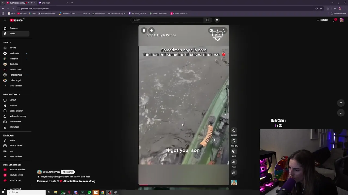This screenshot has height=195, width=348.
Task: Open the comments for this Short
Action: click(x=234, y=151)
